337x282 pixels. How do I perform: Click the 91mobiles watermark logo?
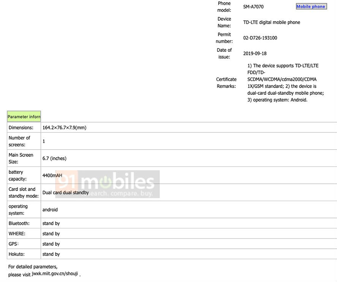[x=107, y=185]
